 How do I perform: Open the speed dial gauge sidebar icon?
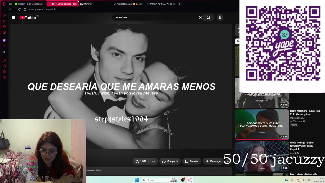click(x=4, y=16)
